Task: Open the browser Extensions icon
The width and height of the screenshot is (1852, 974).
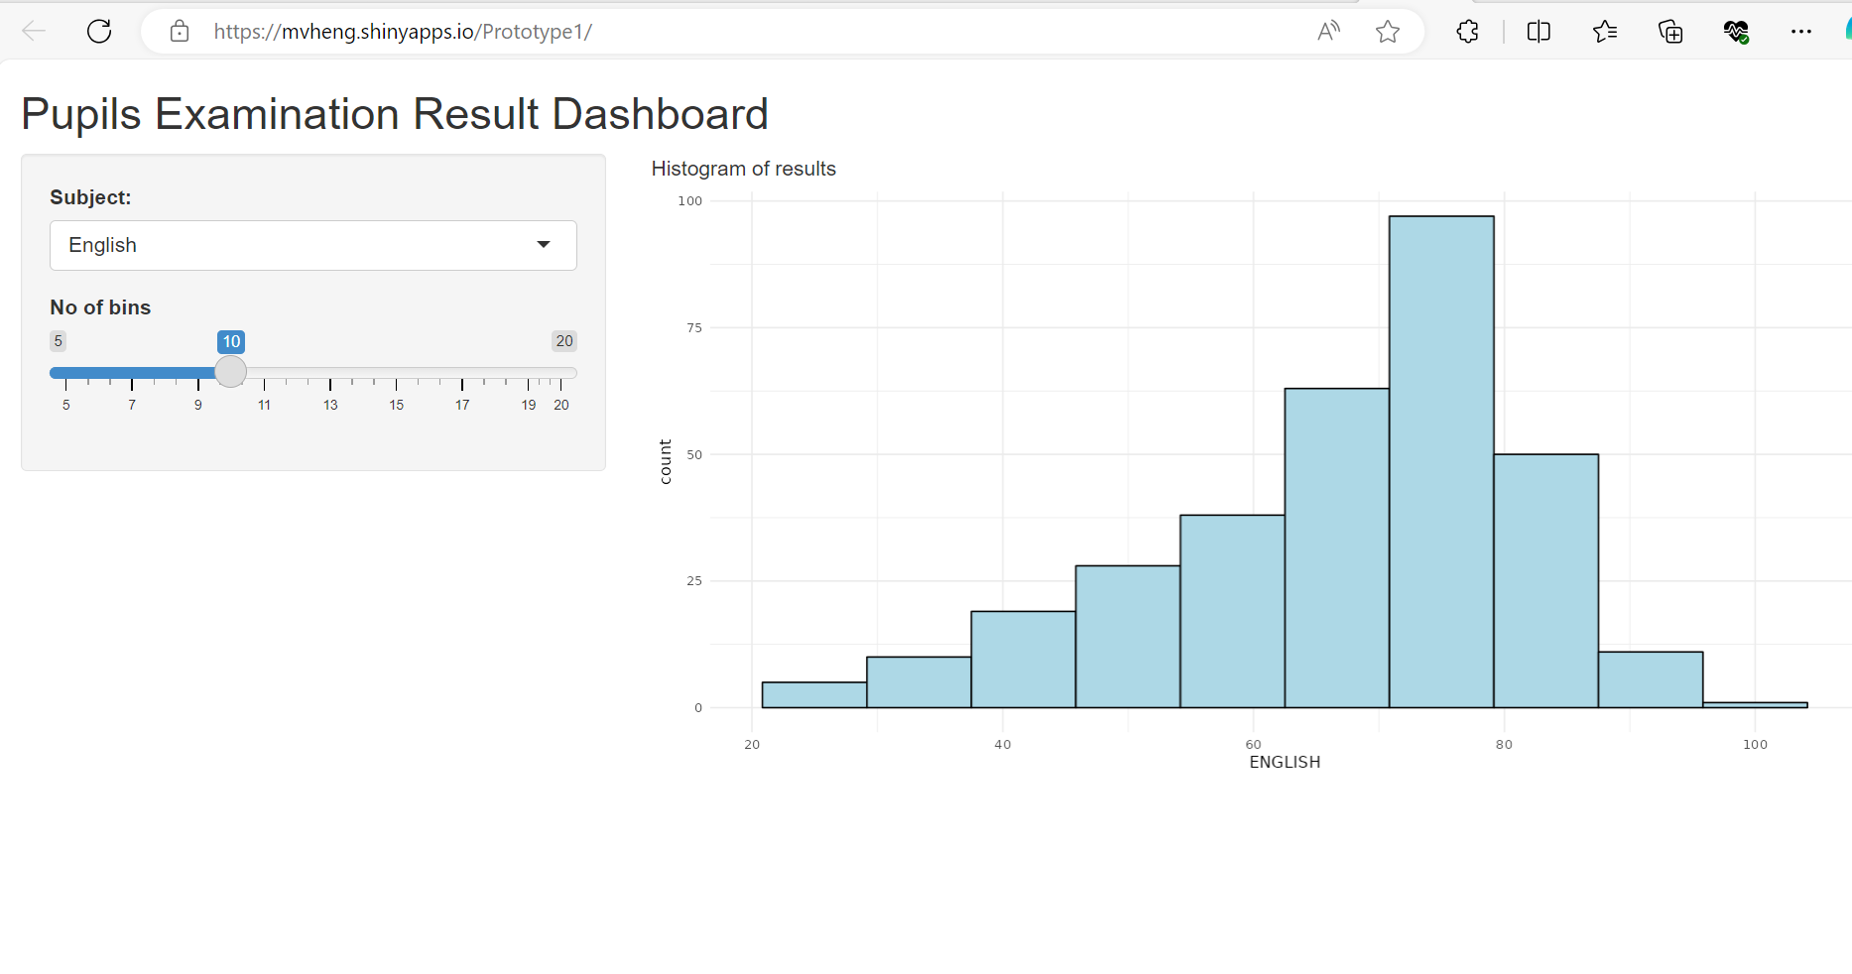Action: (x=1467, y=32)
